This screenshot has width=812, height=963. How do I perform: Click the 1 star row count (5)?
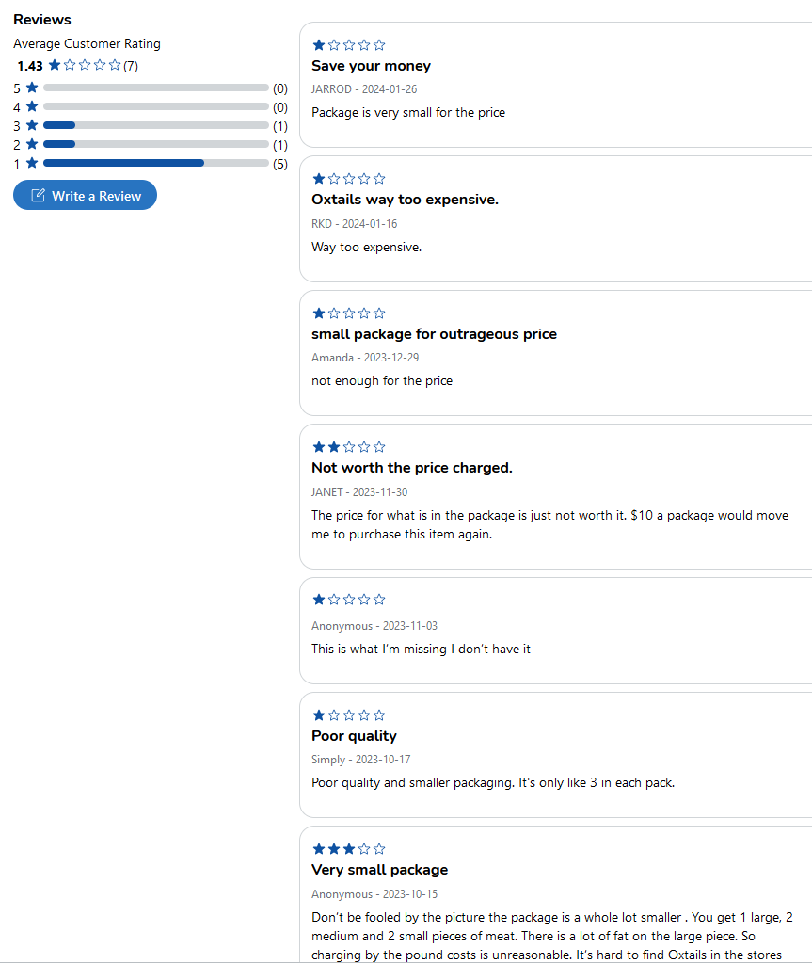pos(279,164)
